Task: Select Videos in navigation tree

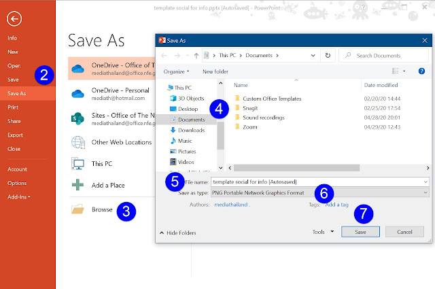Action: 181,162
